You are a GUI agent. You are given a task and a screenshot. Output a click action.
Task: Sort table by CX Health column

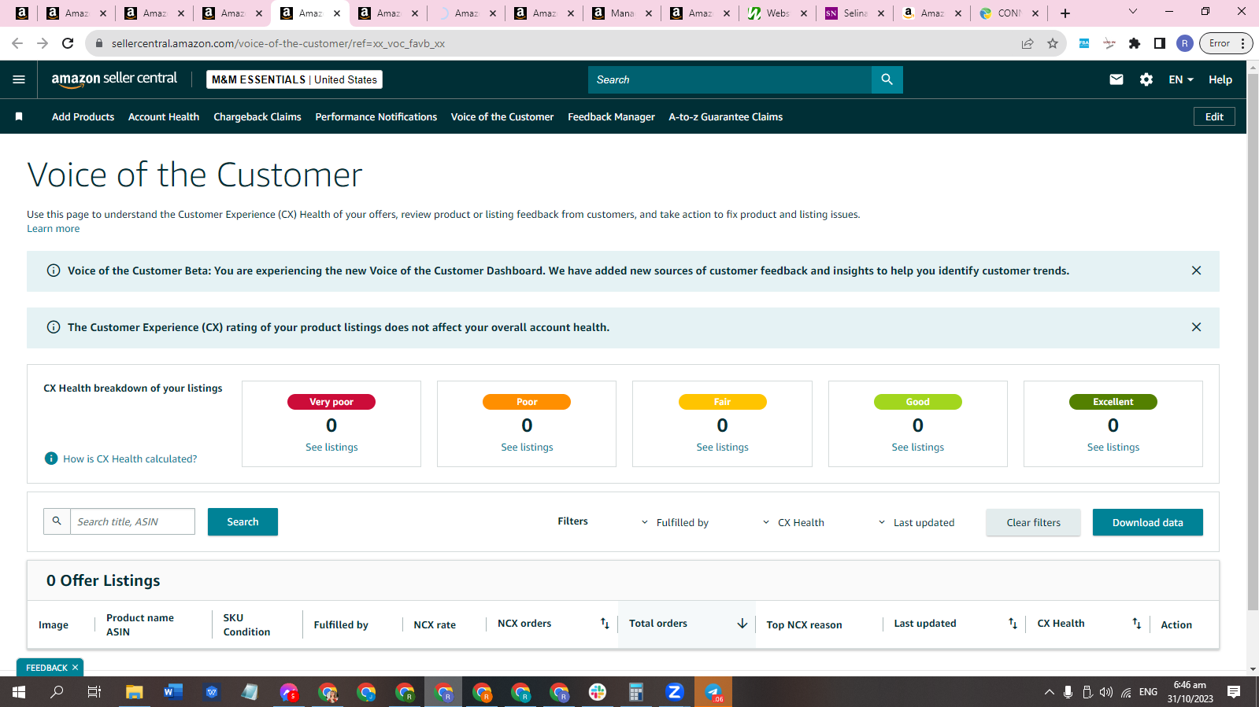(x=1136, y=624)
